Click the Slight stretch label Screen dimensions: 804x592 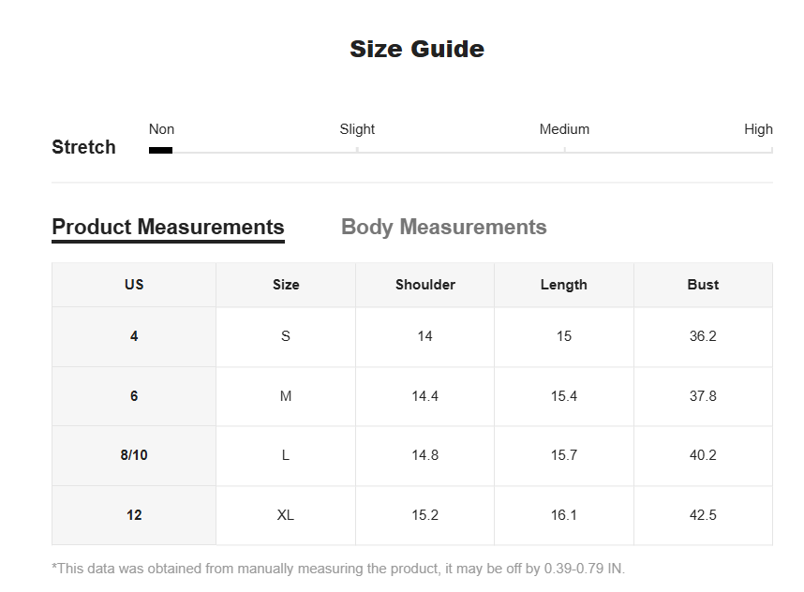[357, 129]
